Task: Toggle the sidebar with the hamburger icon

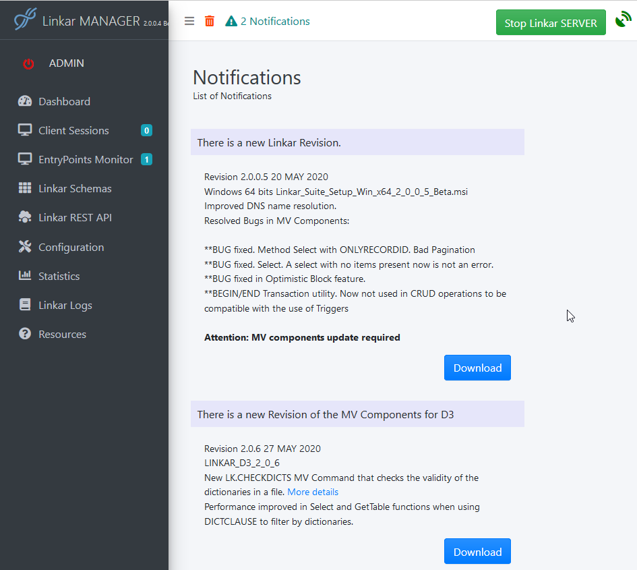Action: (x=189, y=21)
